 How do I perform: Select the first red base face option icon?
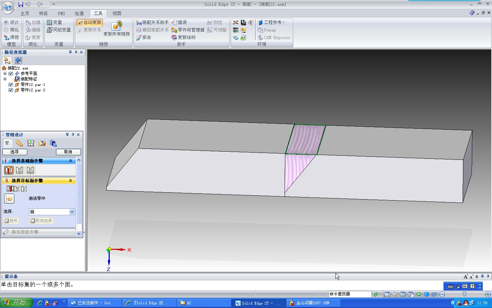click(x=9, y=170)
